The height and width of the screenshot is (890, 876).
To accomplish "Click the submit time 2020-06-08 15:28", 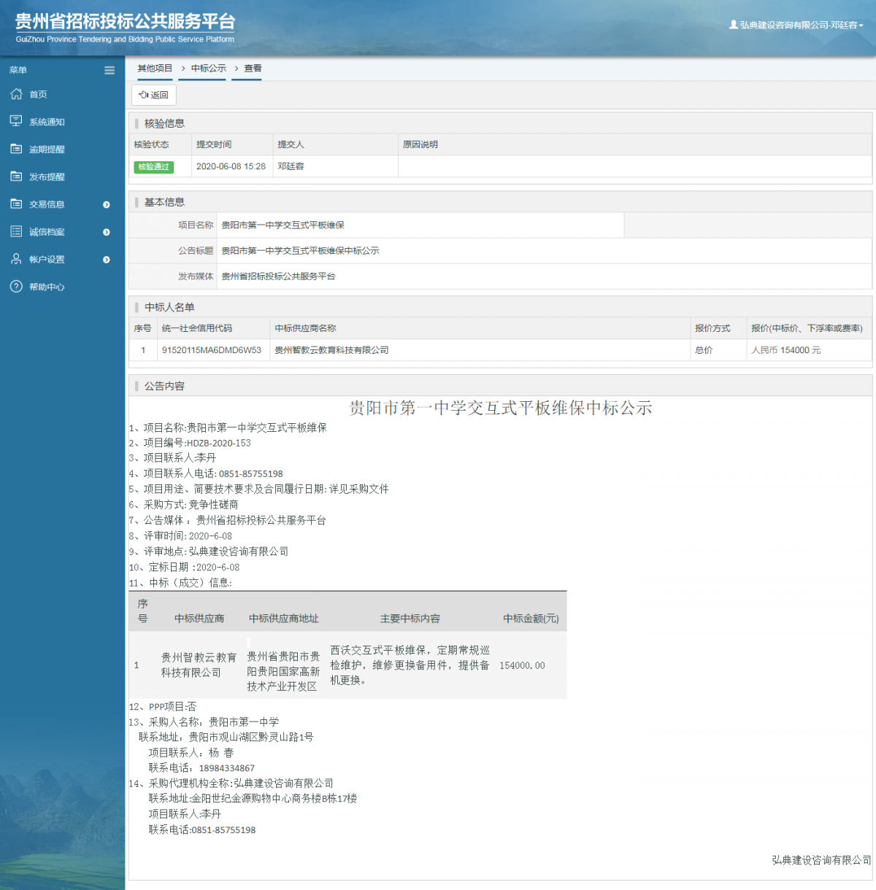I will point(231,166).
